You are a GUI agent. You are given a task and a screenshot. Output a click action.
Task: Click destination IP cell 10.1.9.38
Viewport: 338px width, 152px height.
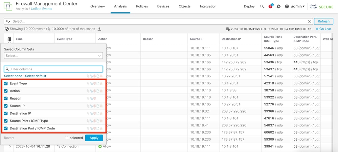tap(229, 90)
